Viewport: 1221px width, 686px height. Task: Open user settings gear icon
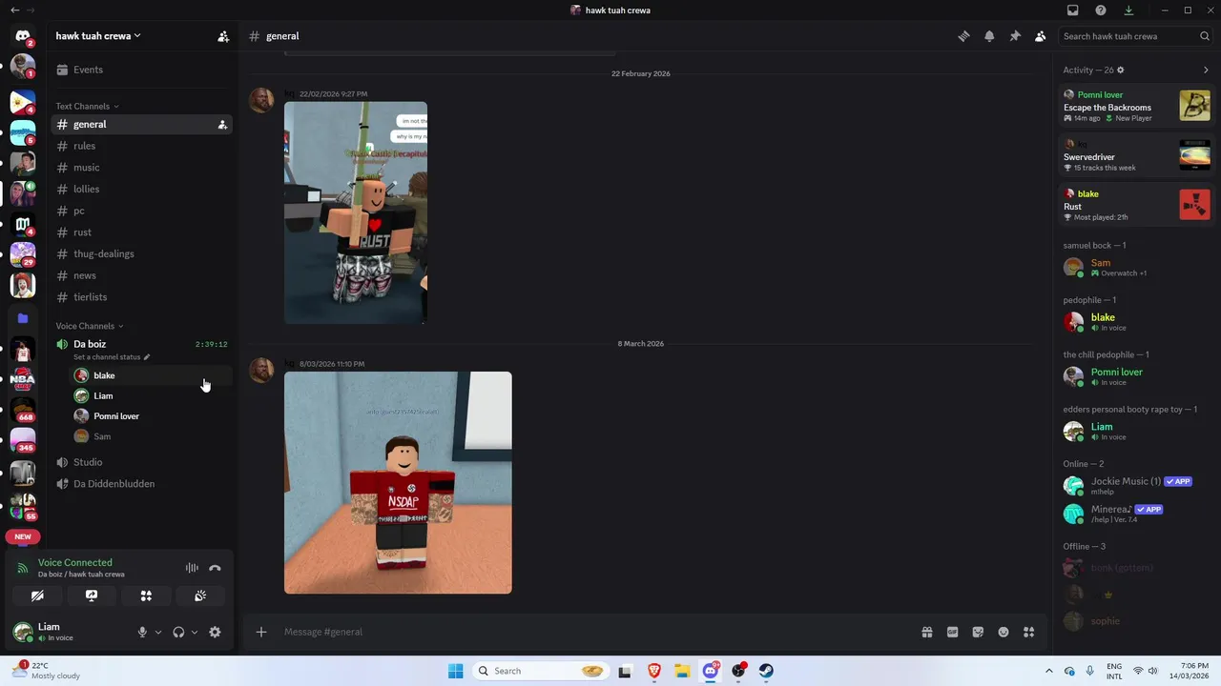215,632
